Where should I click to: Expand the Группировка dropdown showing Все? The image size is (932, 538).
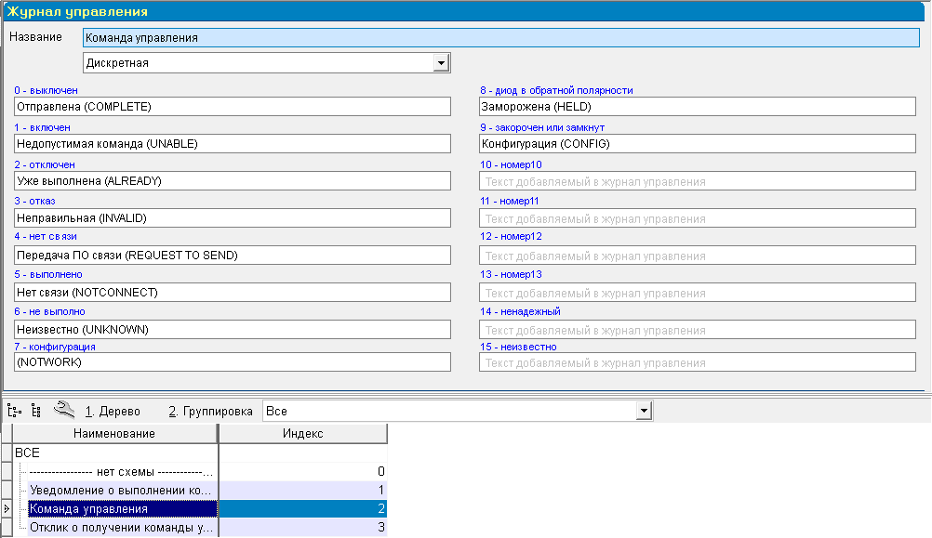(x=642, y=411)
